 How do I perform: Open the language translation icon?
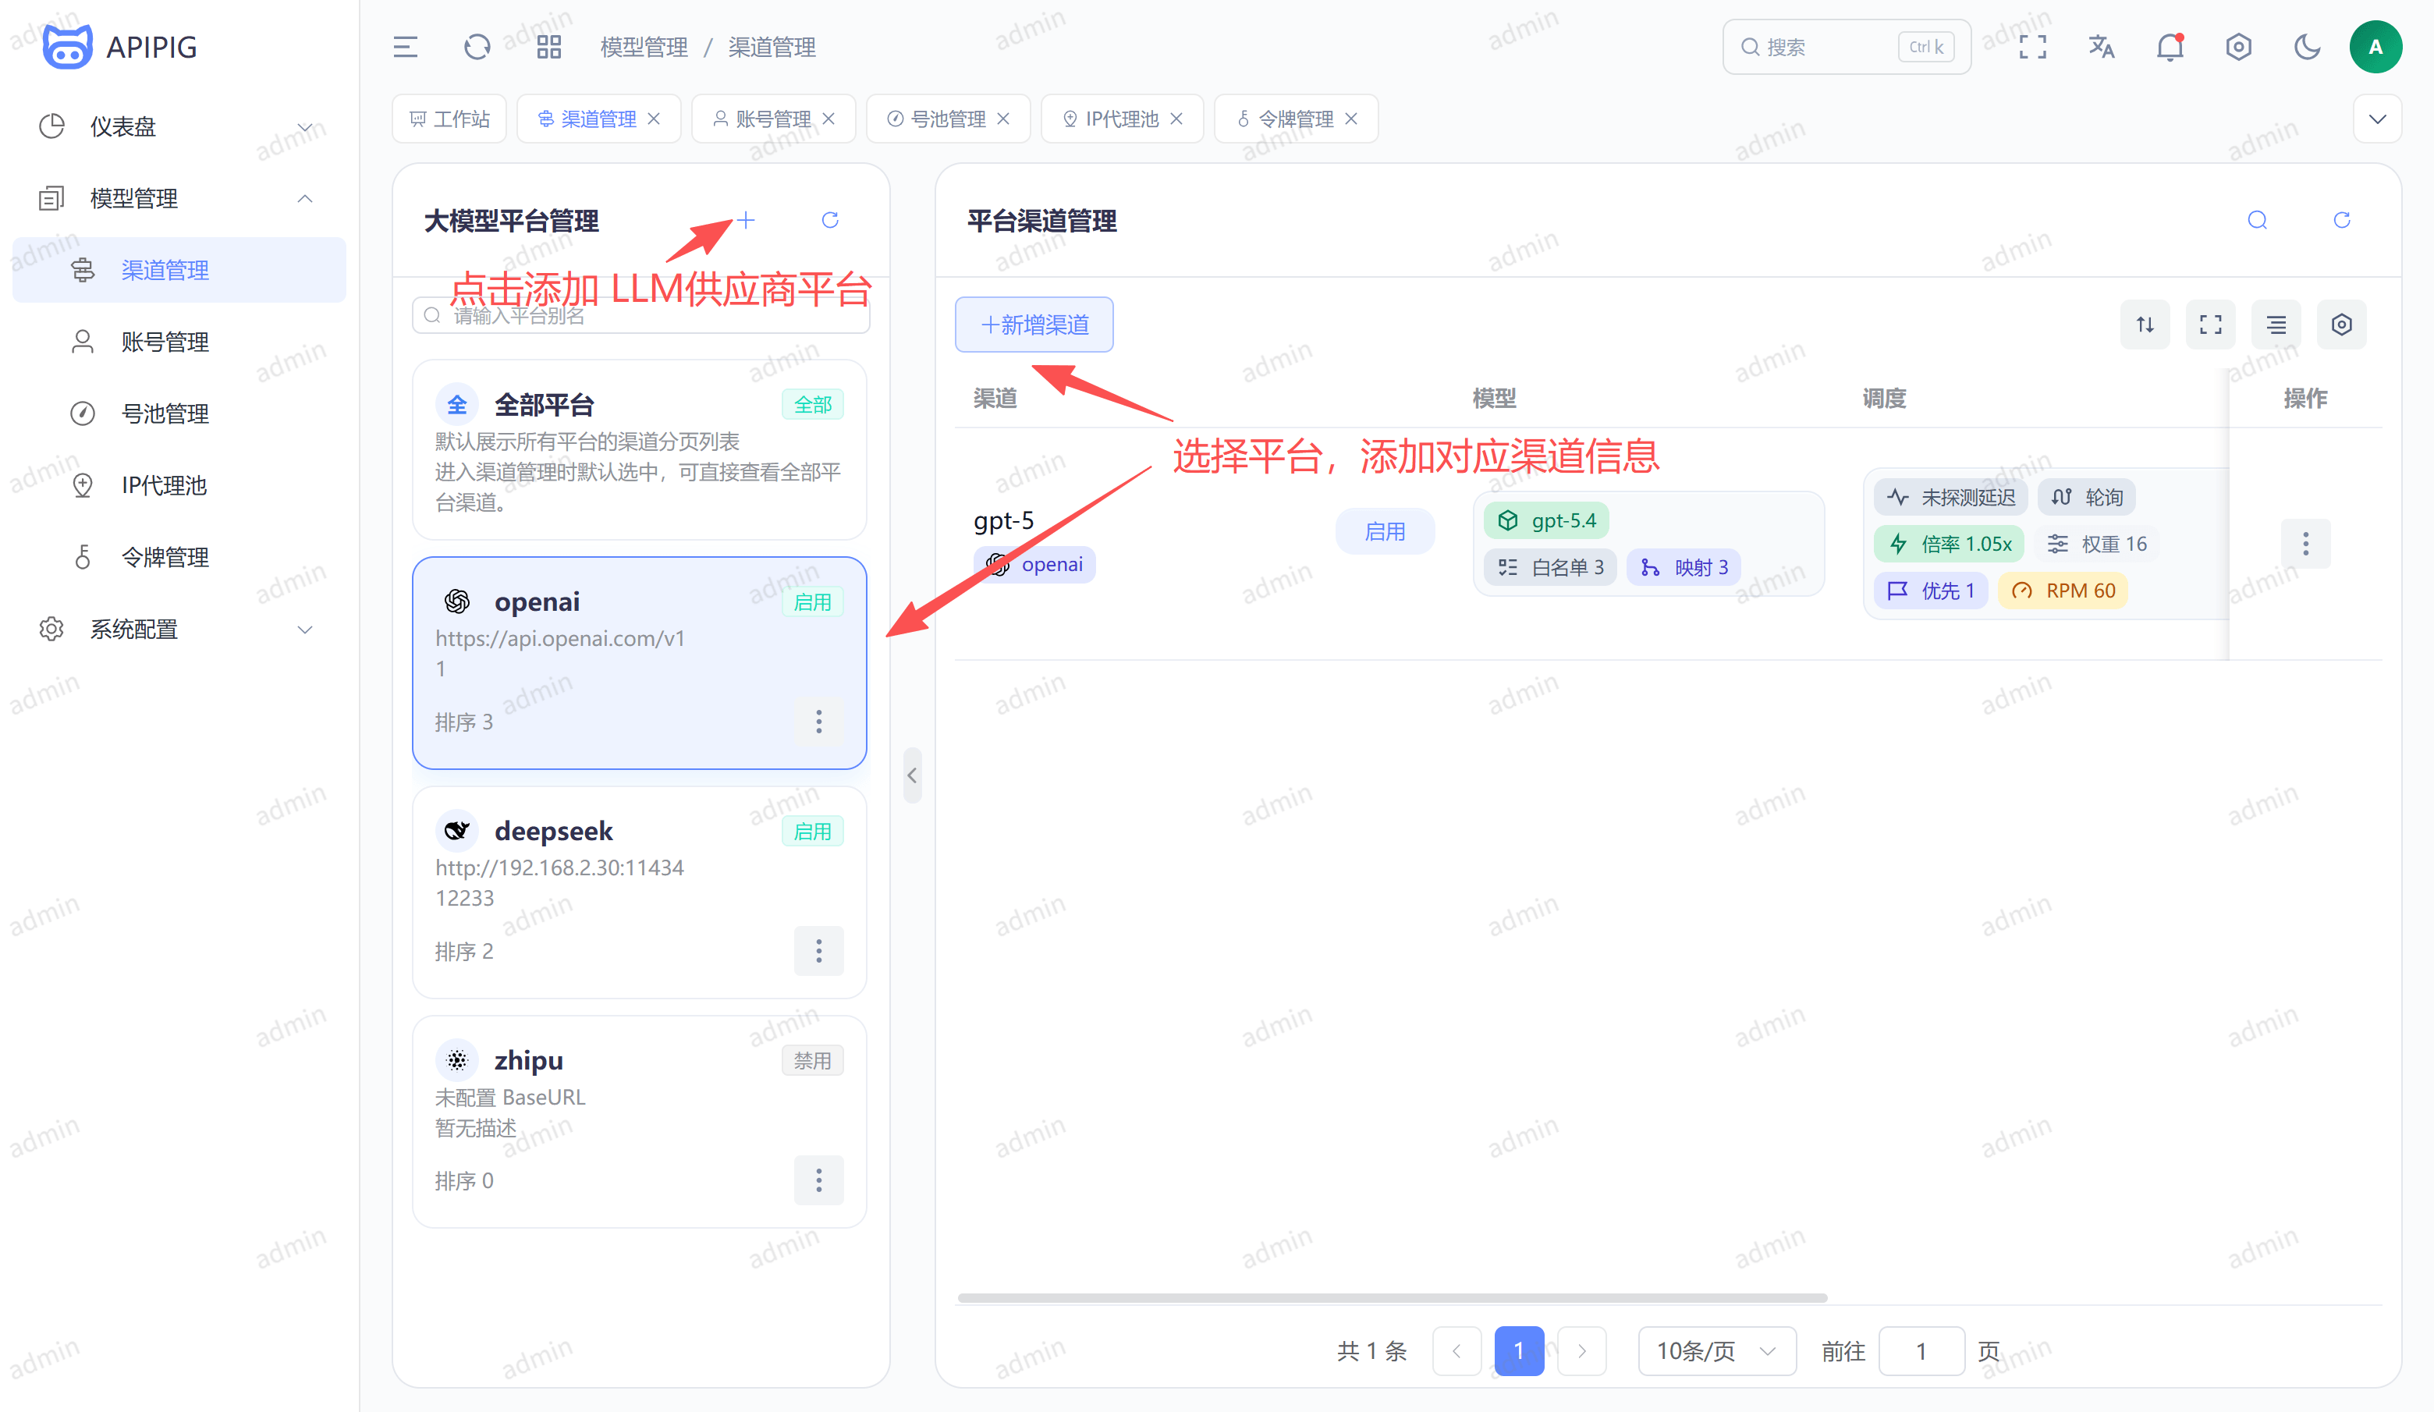pos(2101,46)
